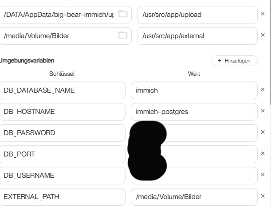Delete the DB_PORT variable row

[x=263, y=154]
